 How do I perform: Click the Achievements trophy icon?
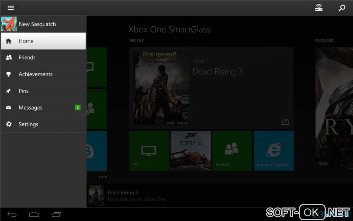[x=9, y=74]
